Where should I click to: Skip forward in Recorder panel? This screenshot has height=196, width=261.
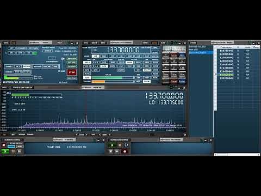117,151
